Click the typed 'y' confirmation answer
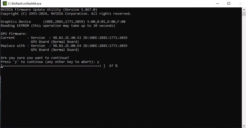246x128 pixels. click(x=98, y=62)
